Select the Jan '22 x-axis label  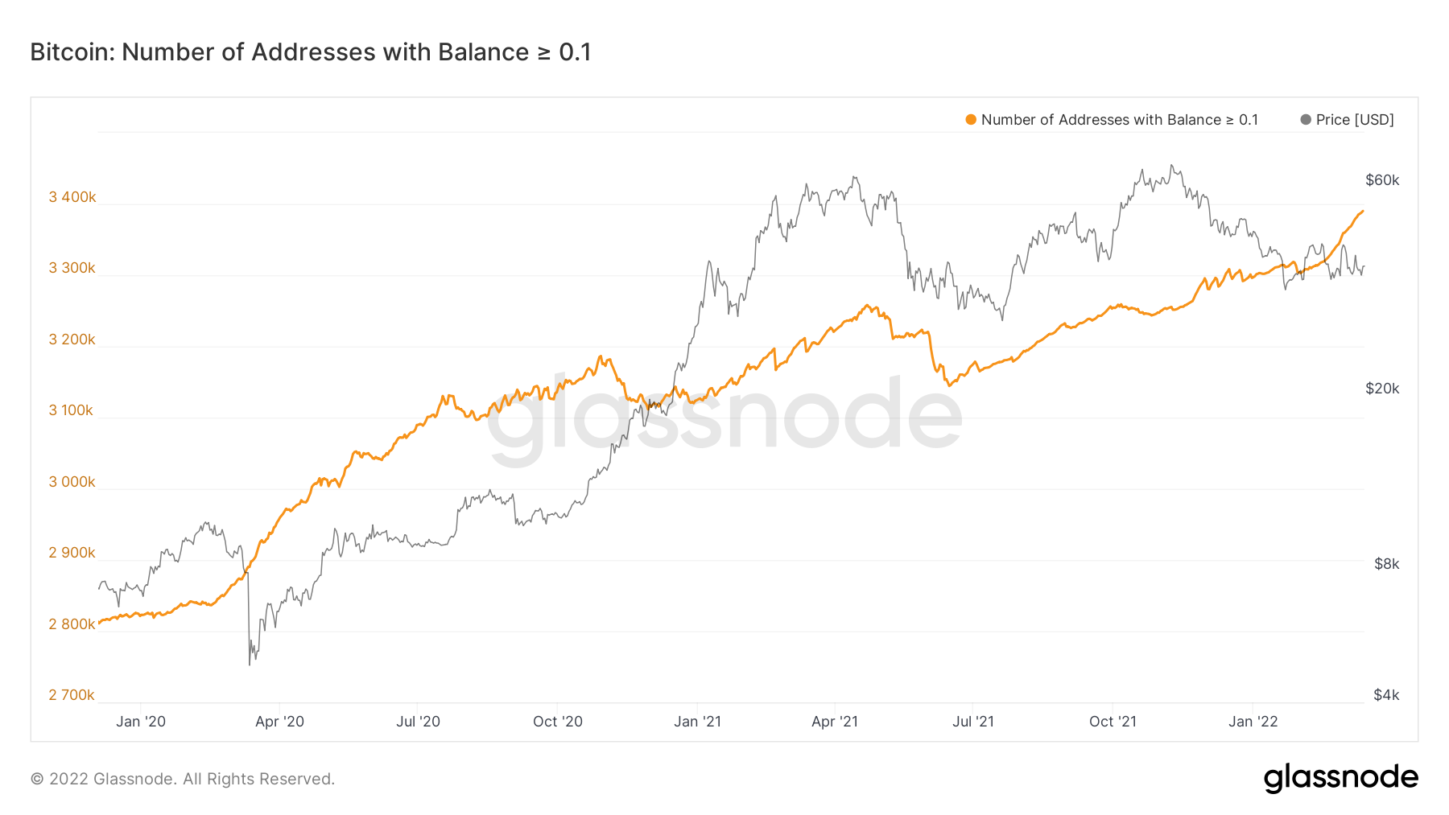pyautogui.click(x=1253, y=722)
